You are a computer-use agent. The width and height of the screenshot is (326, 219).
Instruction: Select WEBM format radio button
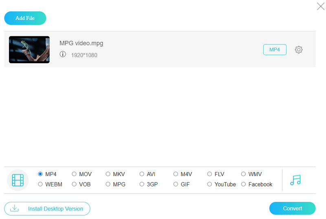[x=40, y=184]
